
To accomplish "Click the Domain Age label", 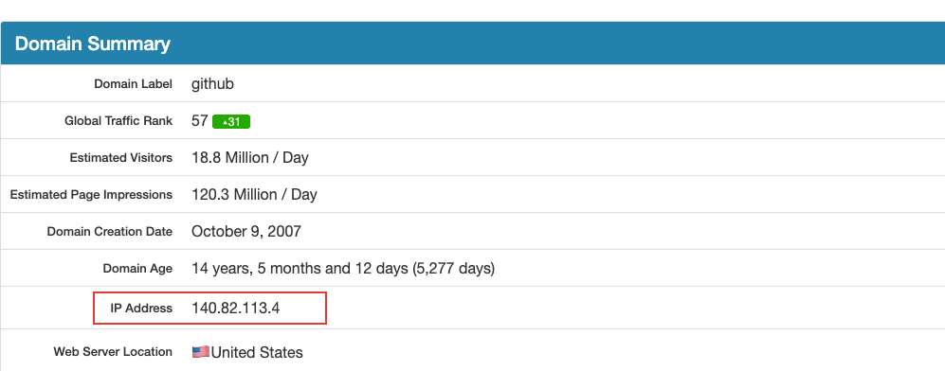I will pyautogui.click(x=137, y=269).
